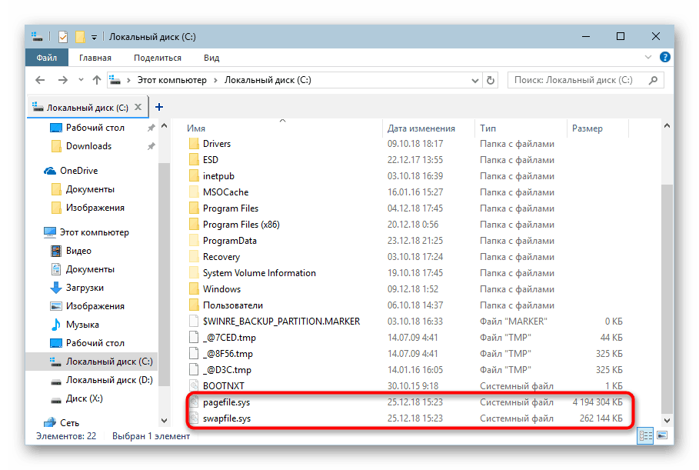Click the New folder icon in title bar
Screen dimensions: 699x470
[80, 37]
